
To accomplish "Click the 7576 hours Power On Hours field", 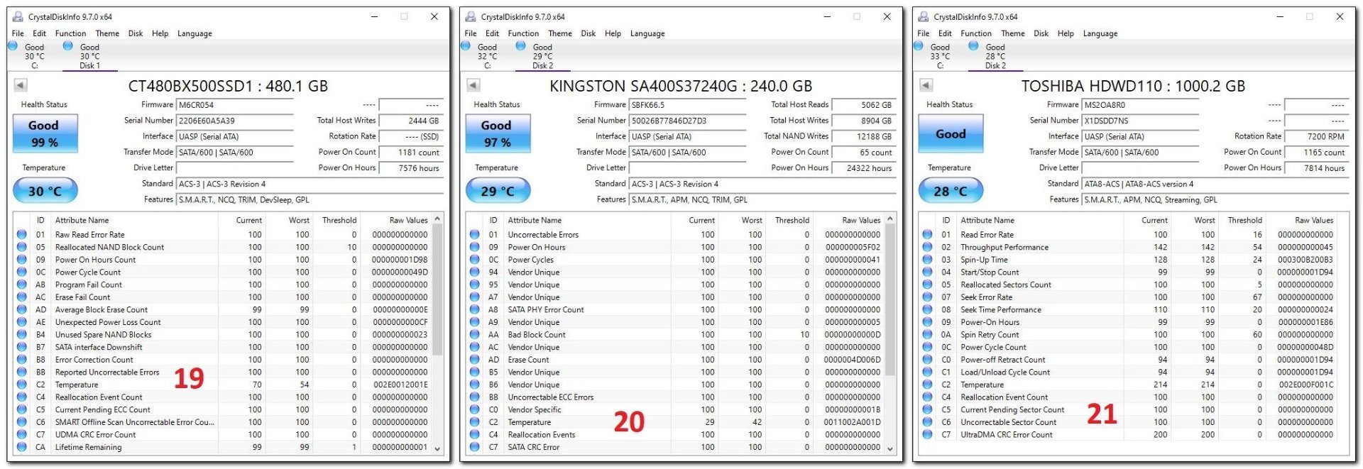I will point(411,168).
